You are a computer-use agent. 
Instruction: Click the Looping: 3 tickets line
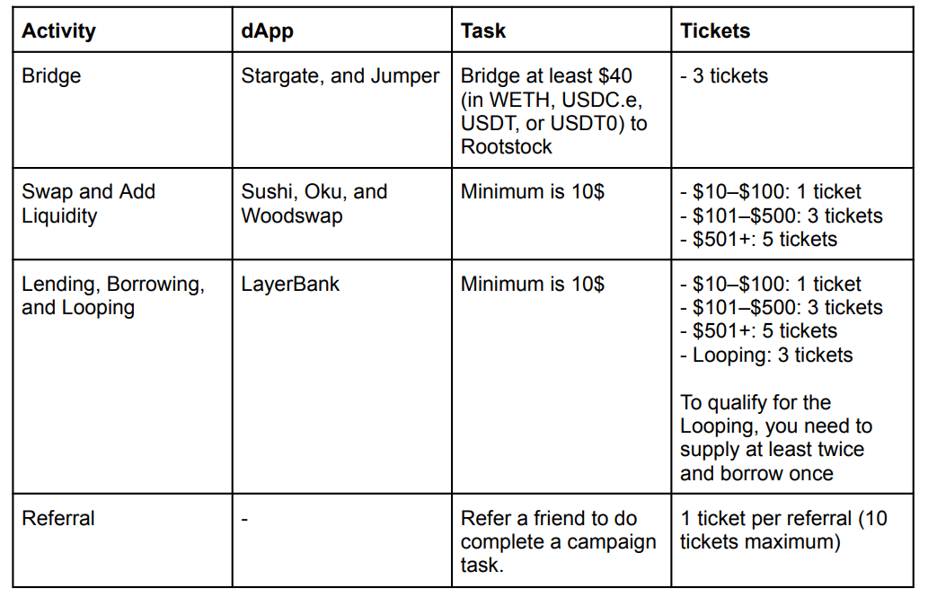pyautogui.click(x=766, y=355)
